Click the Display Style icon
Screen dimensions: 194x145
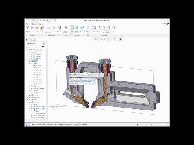pos(108,28)
